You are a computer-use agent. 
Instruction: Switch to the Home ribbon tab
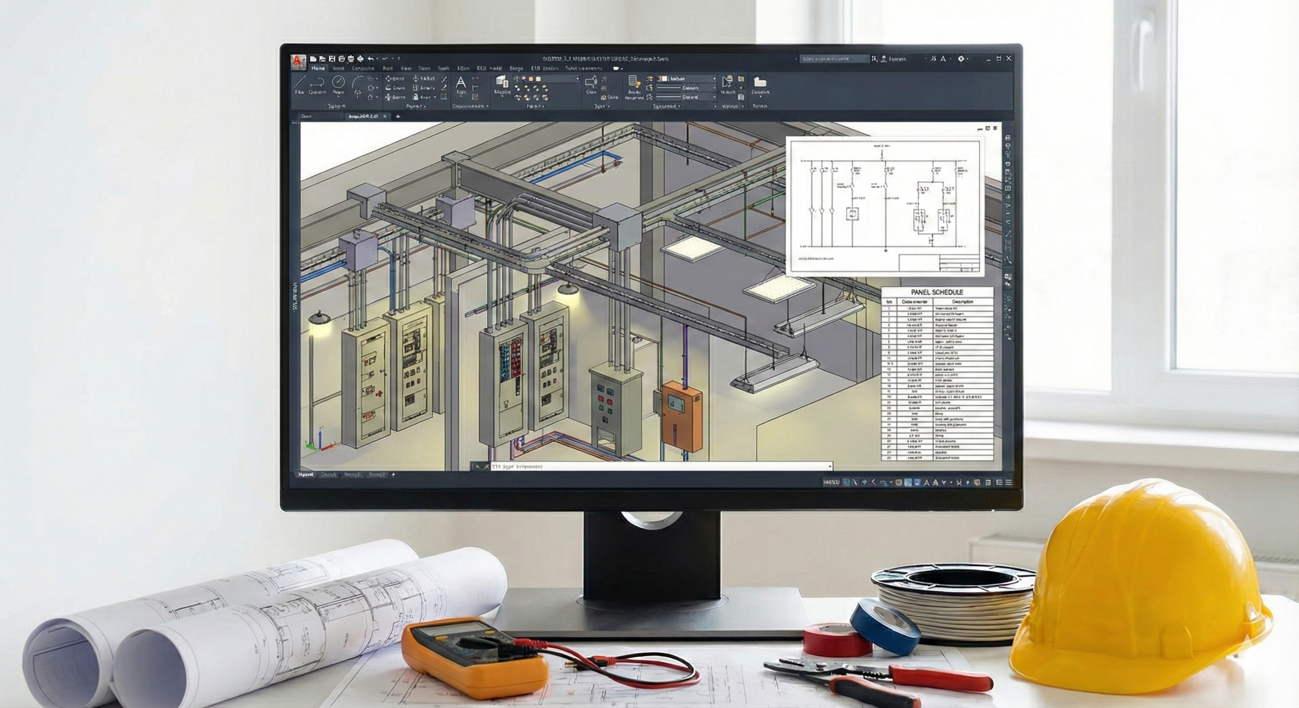[x=318, y=68]
